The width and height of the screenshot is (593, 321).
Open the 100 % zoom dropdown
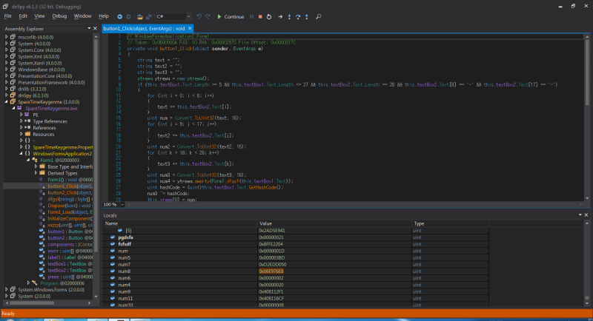click(113, 203)
